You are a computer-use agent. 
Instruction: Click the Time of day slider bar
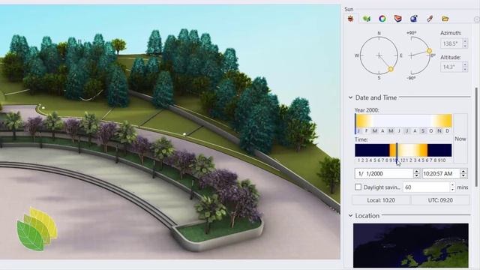coord(403,150)
